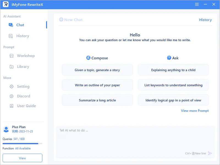Start a New Chat
Viewport: 220px width, 165px height.
71,20
